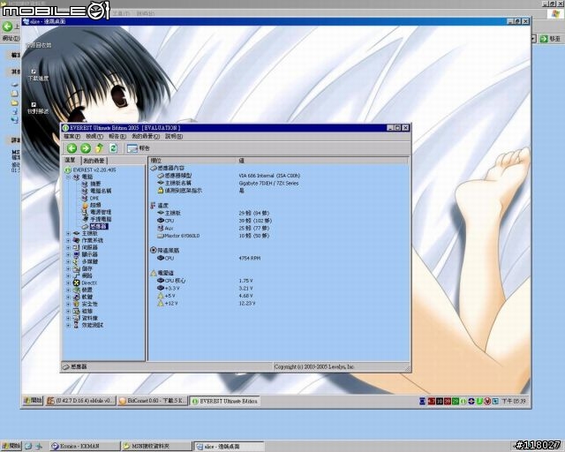Viewport: 565px width, 452px height.
Task: Select Computer Name (電腦名稱) tree item
Action: click(101, 191)
